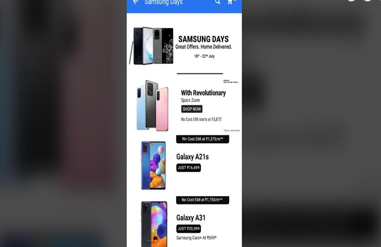
Task: Click the Galaxy A31 product title
Action: pyautogui.click(x=191, y=218)
